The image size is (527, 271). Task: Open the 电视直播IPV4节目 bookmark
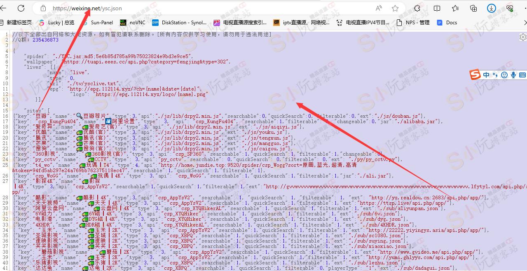(x=363, y=23)
